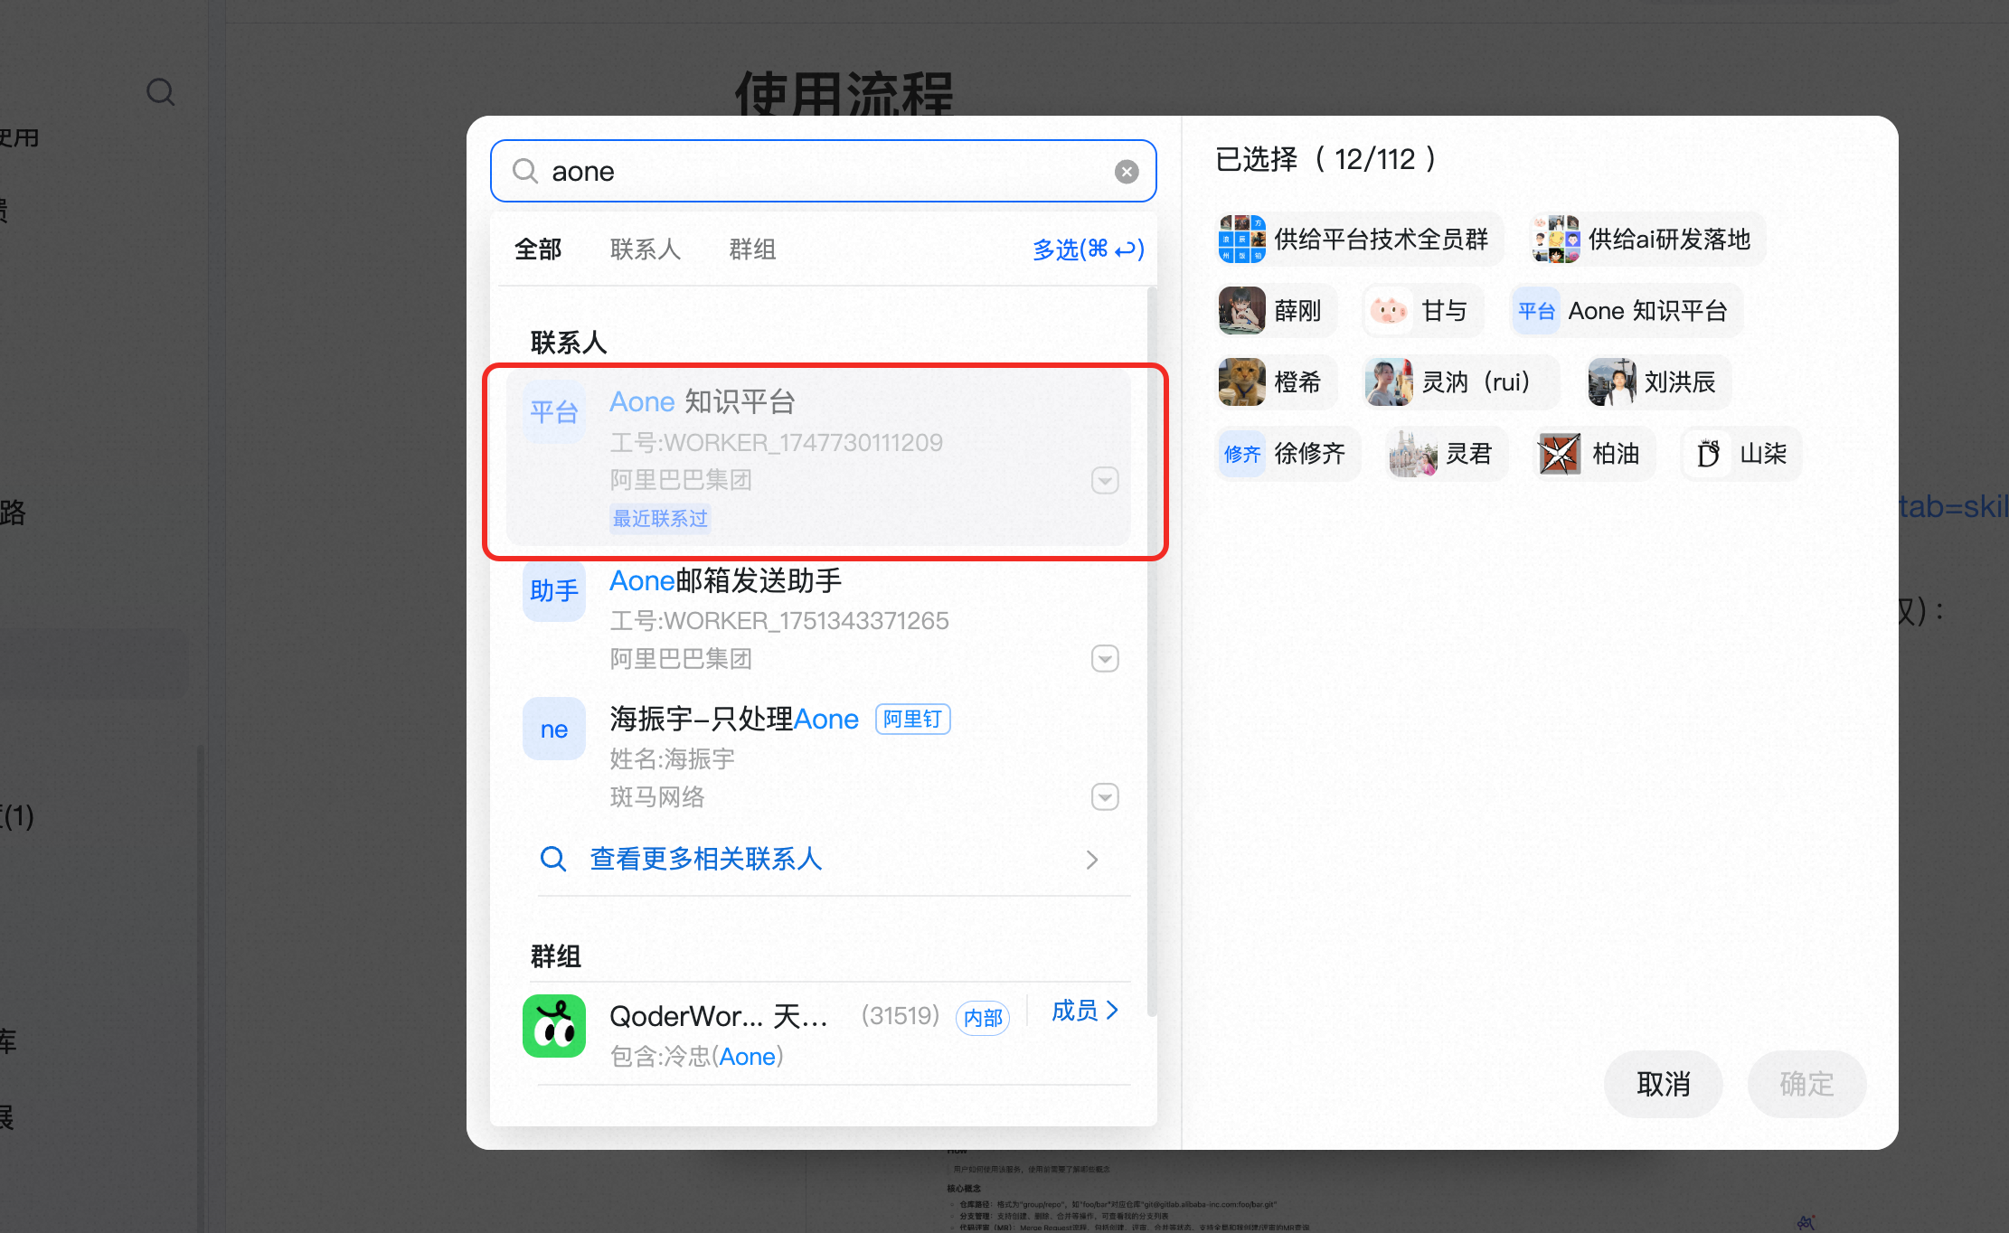Click the 助手 avatar icon
The height and width of the screenshot is (1233, 2009).
click(554, 591)
